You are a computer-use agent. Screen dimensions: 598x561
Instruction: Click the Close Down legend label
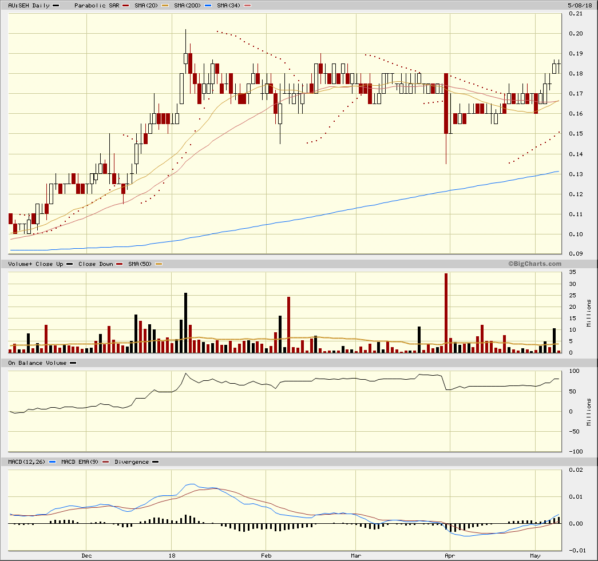pos(96,264)
